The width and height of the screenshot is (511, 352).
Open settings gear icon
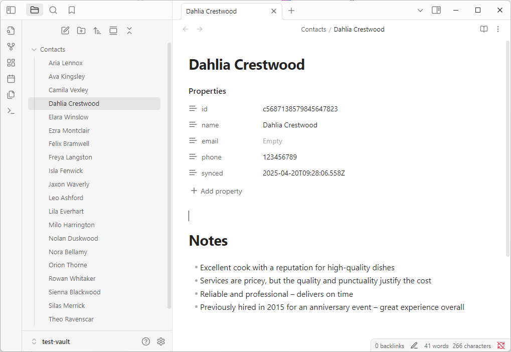[161, 341]
